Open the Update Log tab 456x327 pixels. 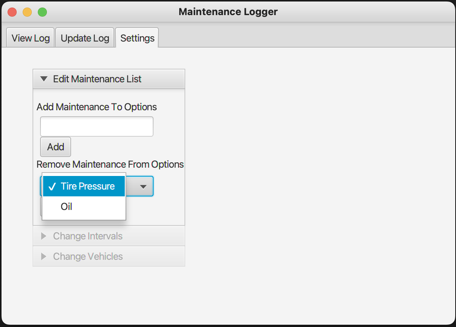(85, 38)
